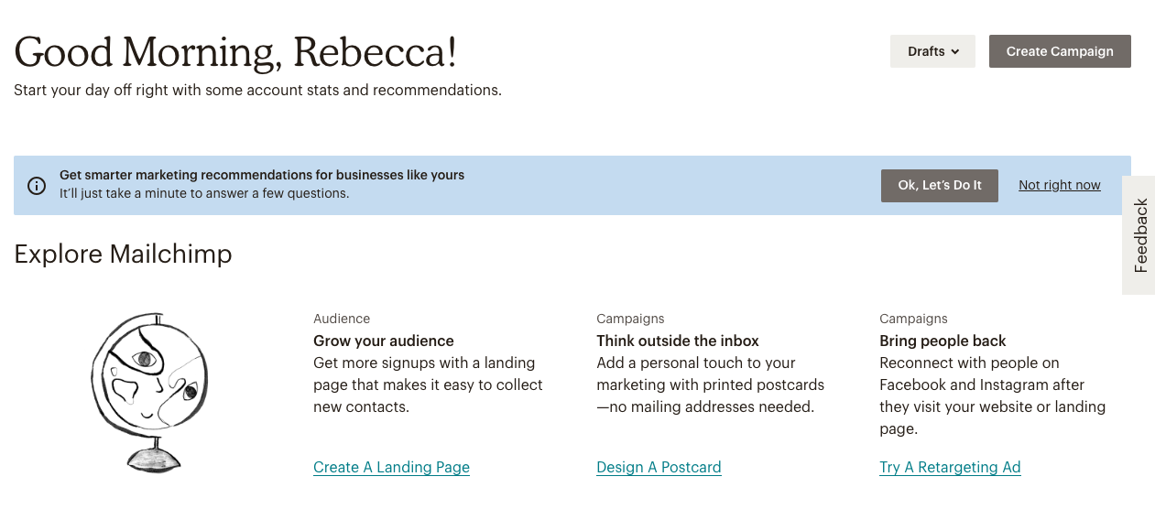This screenshot has height=509, width=1155.
Task: Click Campaigns label above Bring people back
Action: 913,319
